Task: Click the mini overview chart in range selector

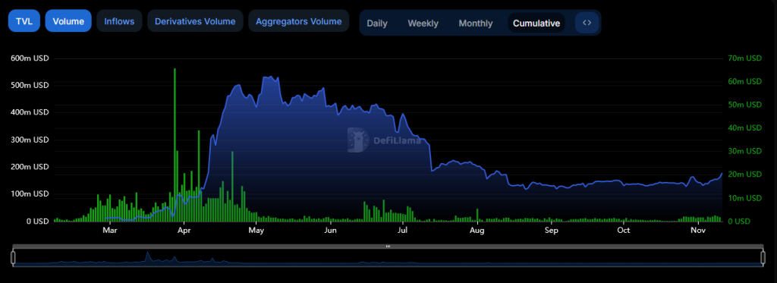Action: point(388,258)
